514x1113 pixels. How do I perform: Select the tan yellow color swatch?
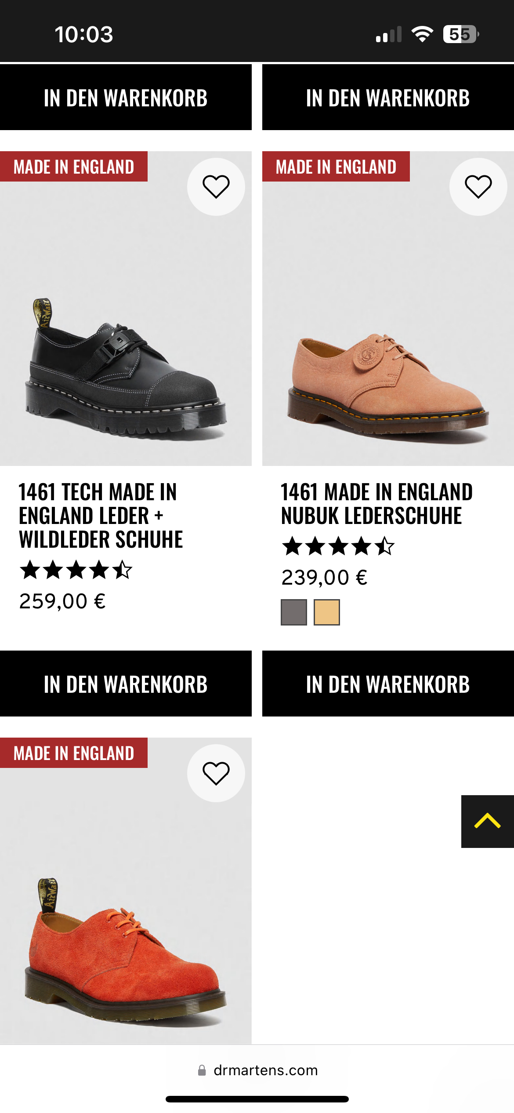pos(327,612)
